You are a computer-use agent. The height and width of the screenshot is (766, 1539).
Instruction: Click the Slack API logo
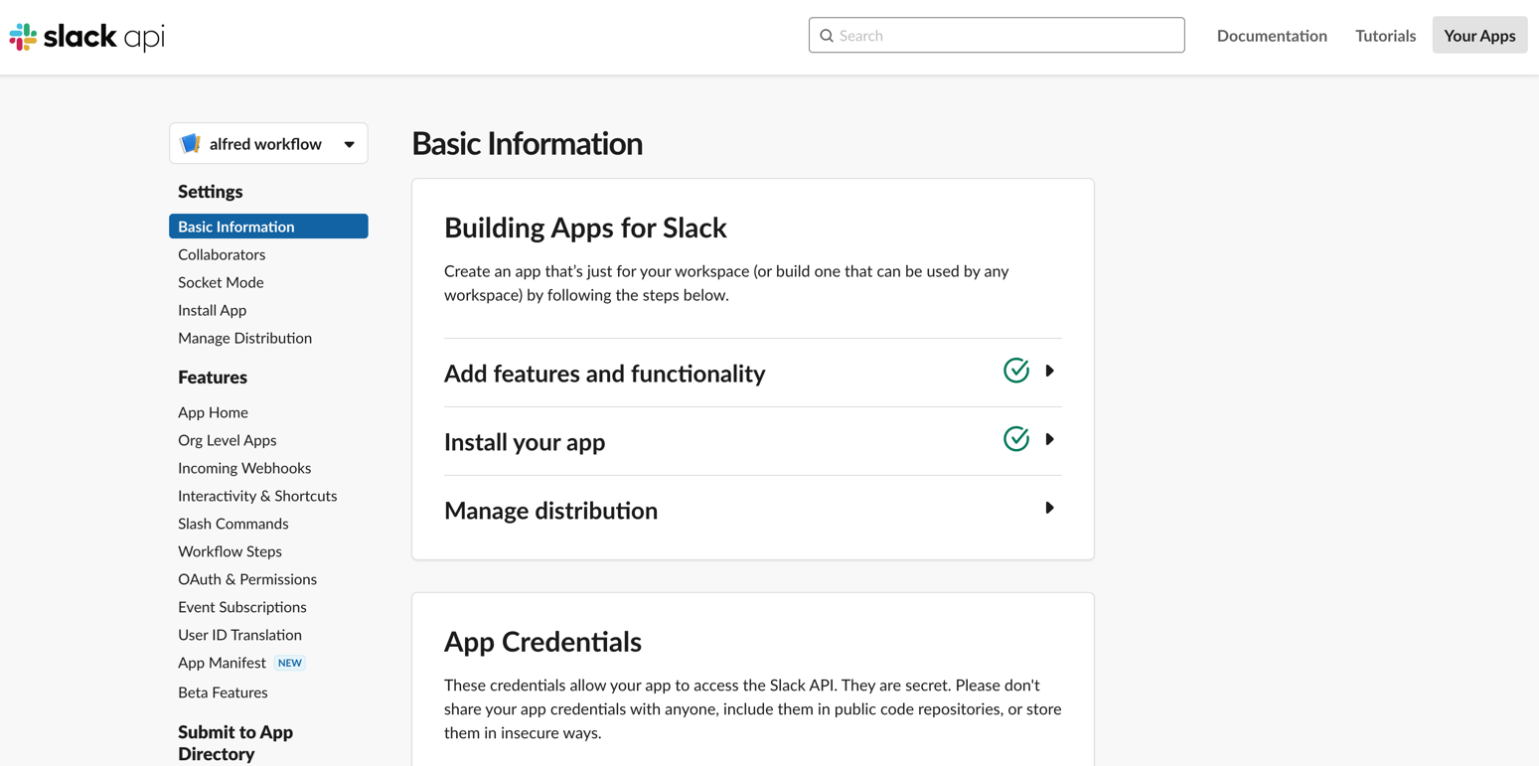coord(86,37)
